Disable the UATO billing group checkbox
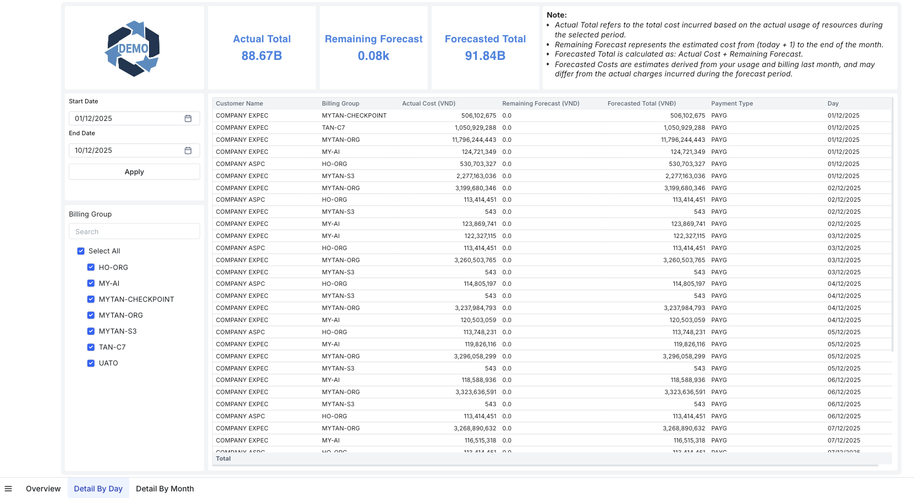Screen dimensions: 914x498 click(91, 363)
